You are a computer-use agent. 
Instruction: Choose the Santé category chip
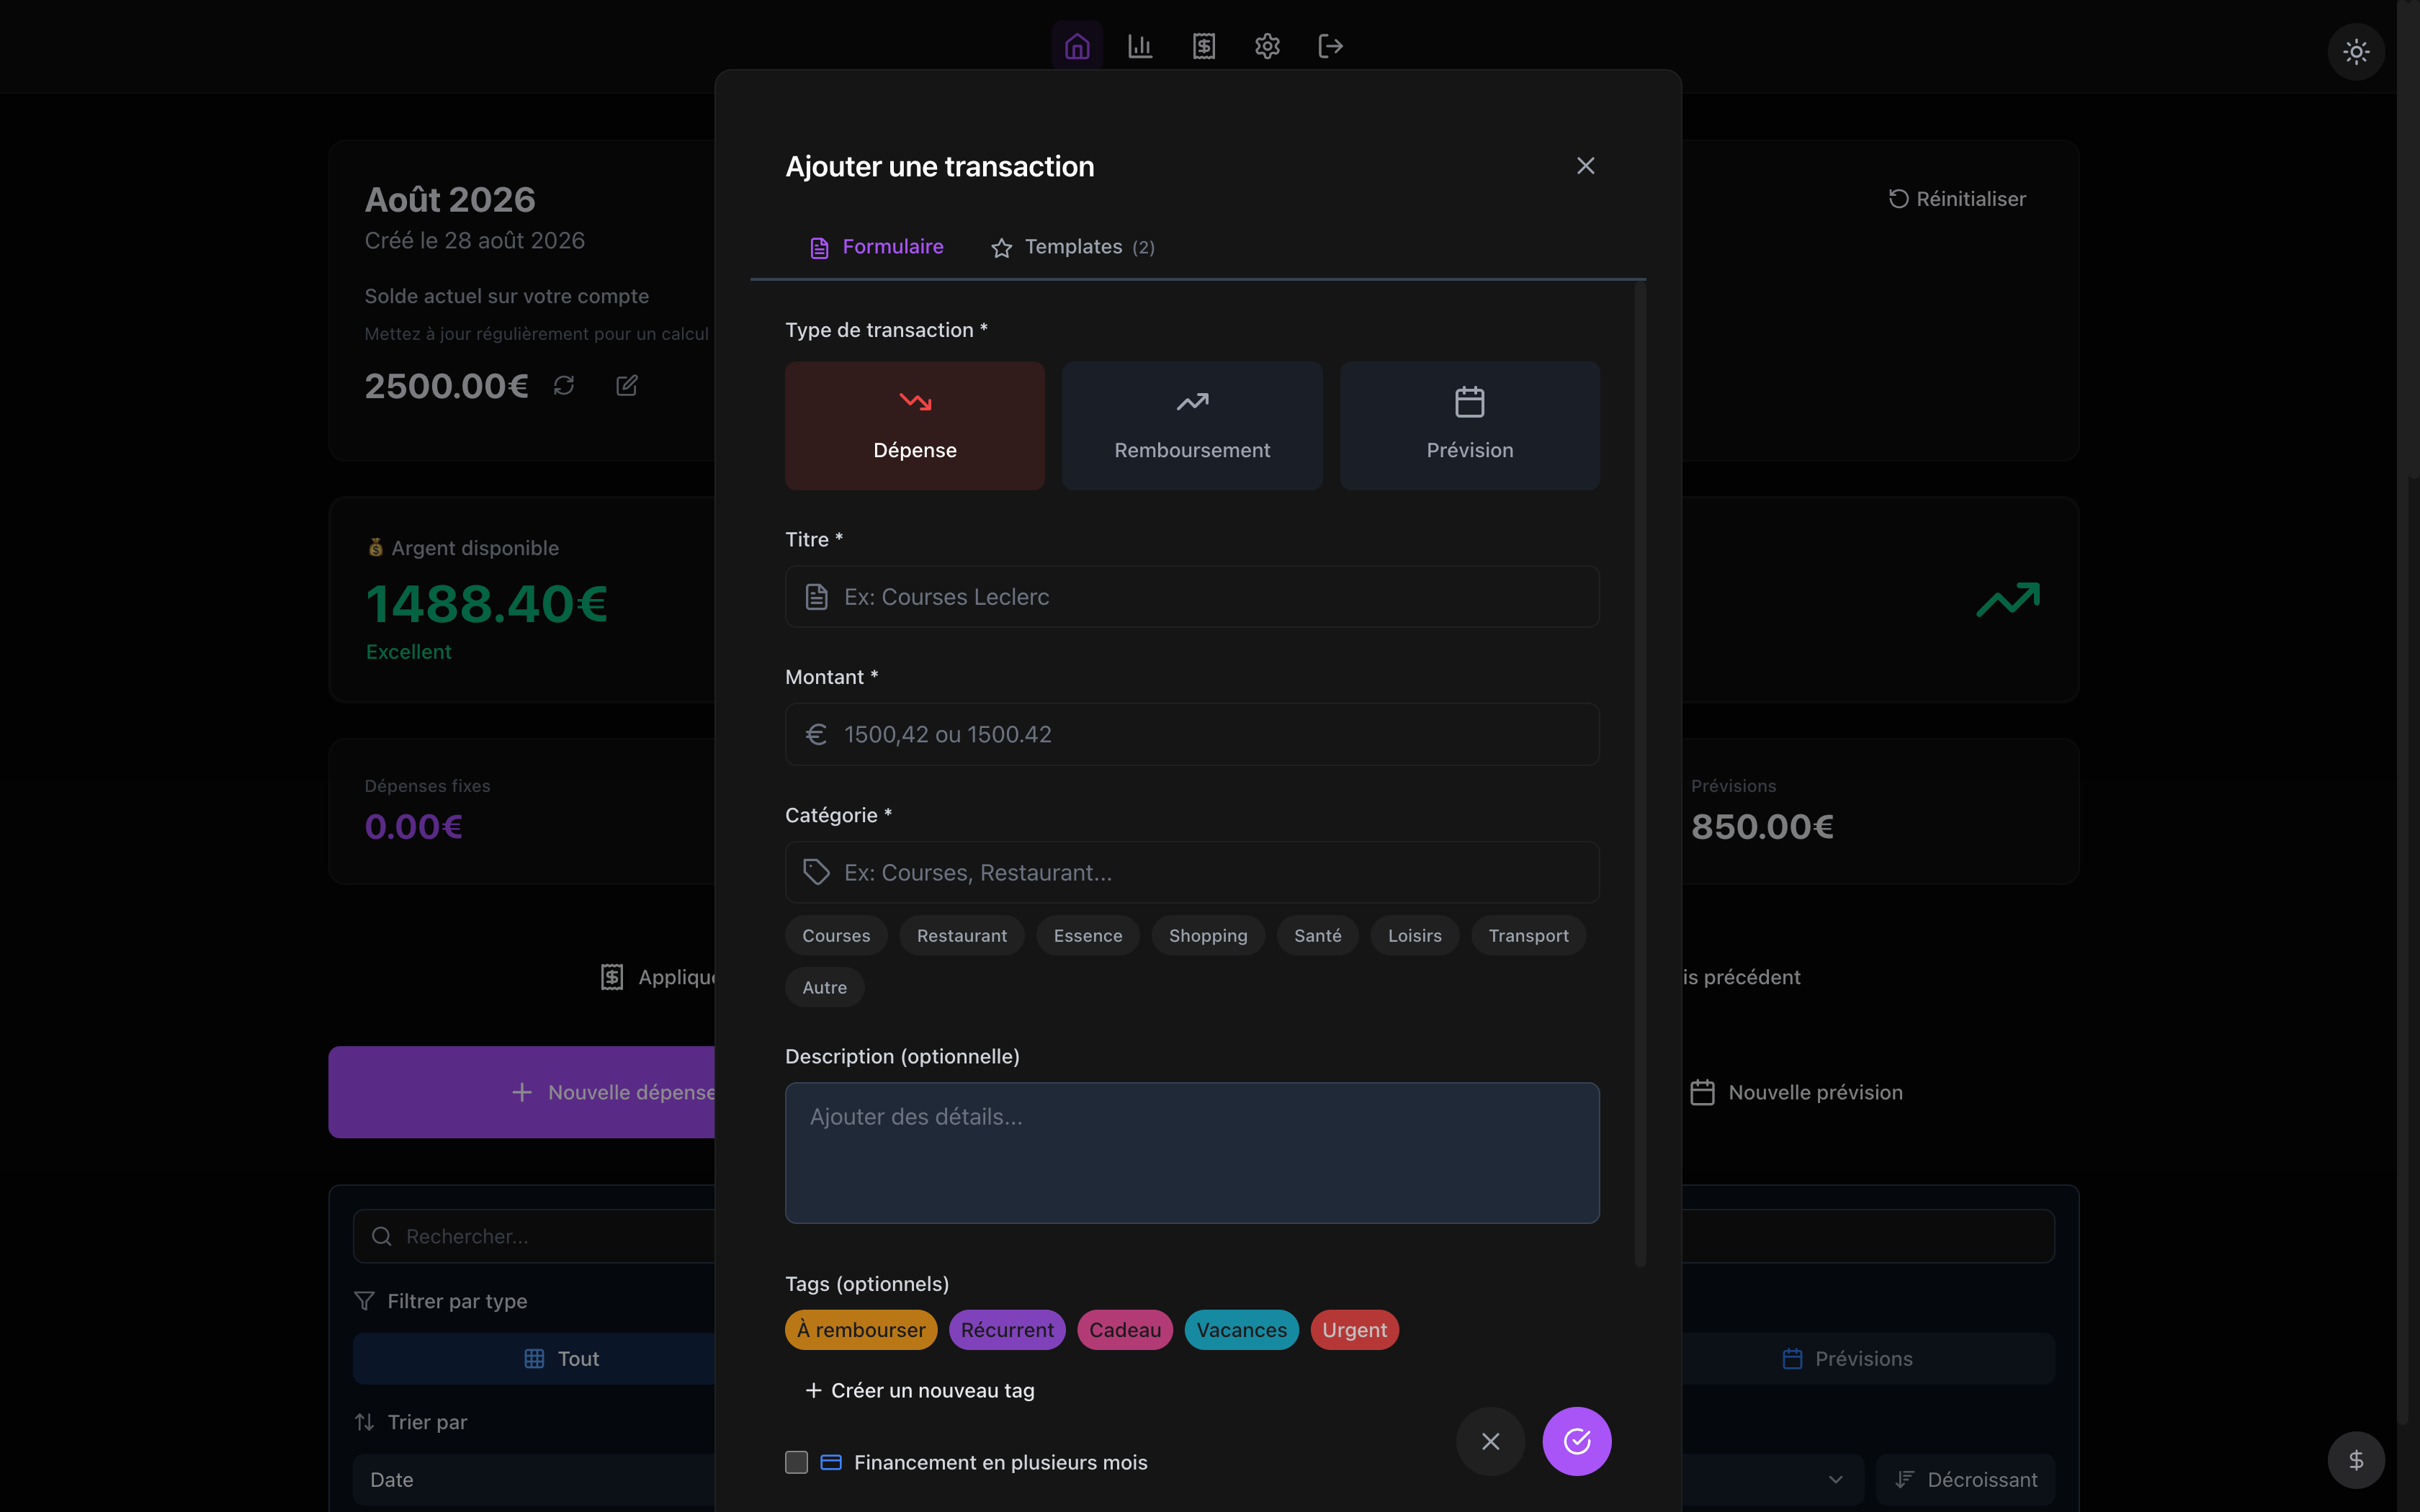point(1318,936)
